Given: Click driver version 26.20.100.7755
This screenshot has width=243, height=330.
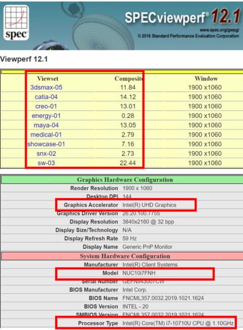Looking at the screenshot, I should click(x=141, y=213).
